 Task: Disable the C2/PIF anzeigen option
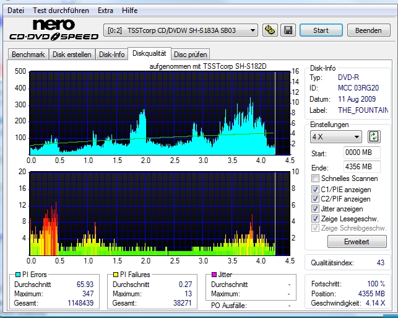[x=316, y=199]
